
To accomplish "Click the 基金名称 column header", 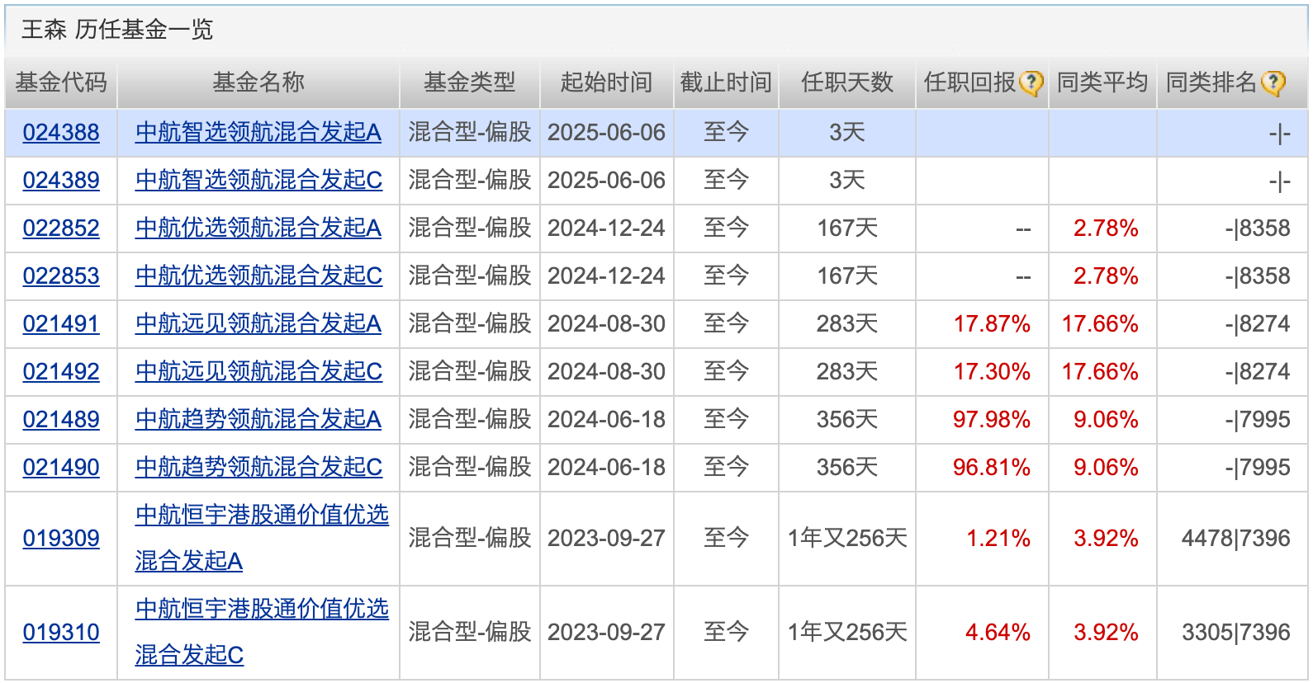I will 258,82.
